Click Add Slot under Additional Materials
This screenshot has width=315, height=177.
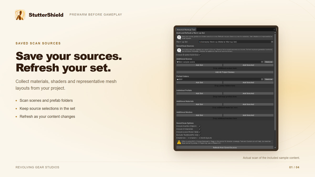coord(199,104)
